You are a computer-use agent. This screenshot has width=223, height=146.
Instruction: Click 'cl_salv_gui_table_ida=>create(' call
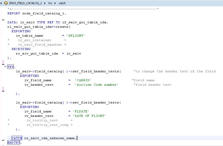tap(39, 27)
